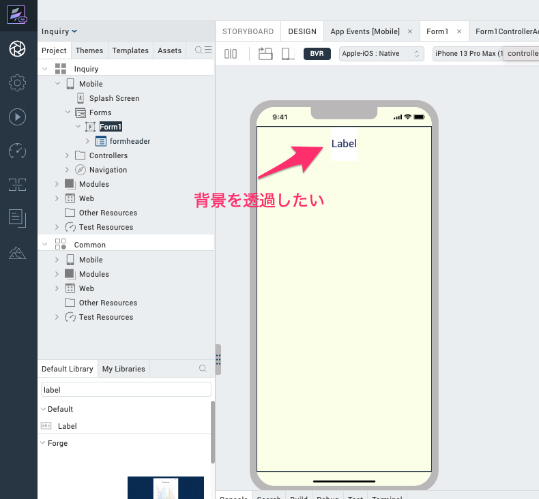Click the Iris app logo in sidebar

click(x=17, y=15)
